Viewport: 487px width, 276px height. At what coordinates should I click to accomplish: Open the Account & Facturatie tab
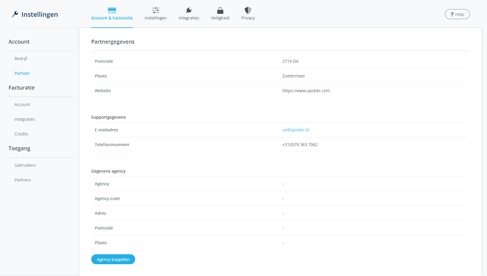pos(112,14)
